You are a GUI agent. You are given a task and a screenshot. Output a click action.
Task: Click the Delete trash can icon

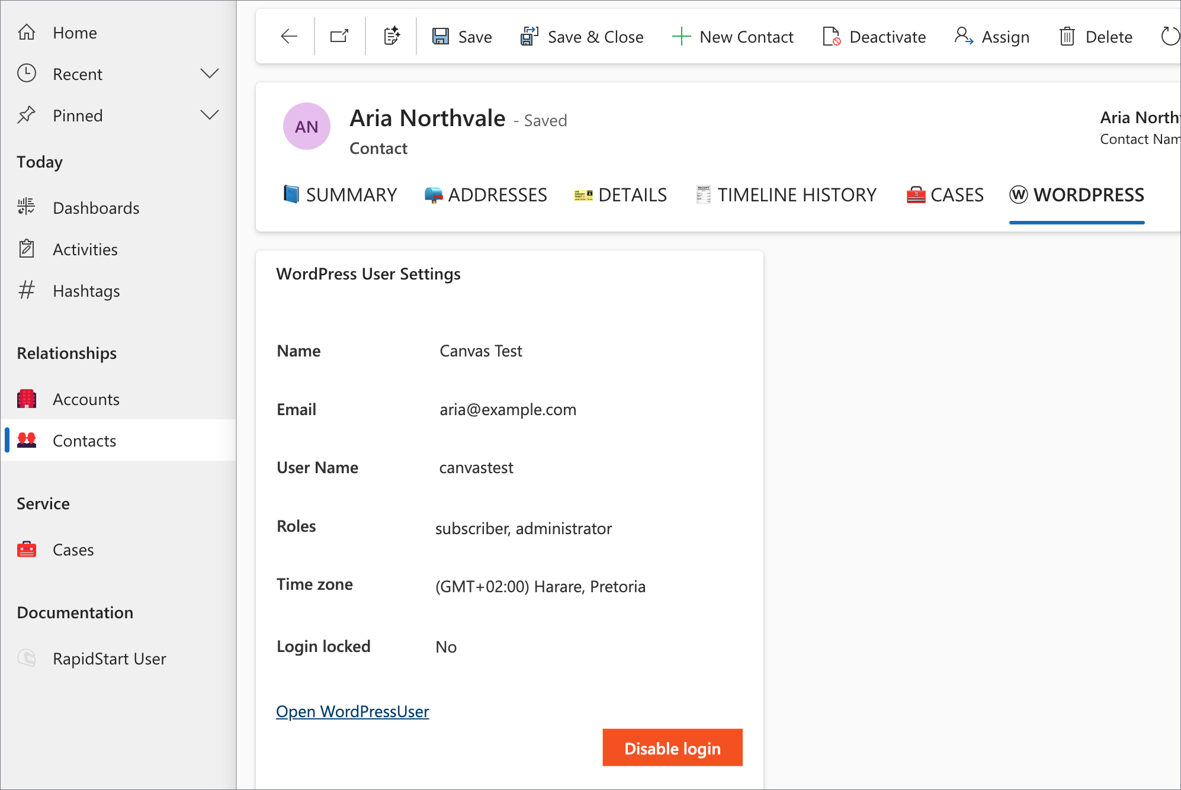point(1067,37)
